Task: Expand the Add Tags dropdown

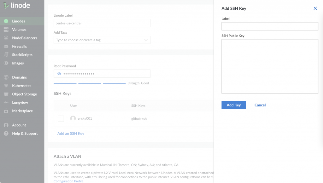Action: (146, 40)
